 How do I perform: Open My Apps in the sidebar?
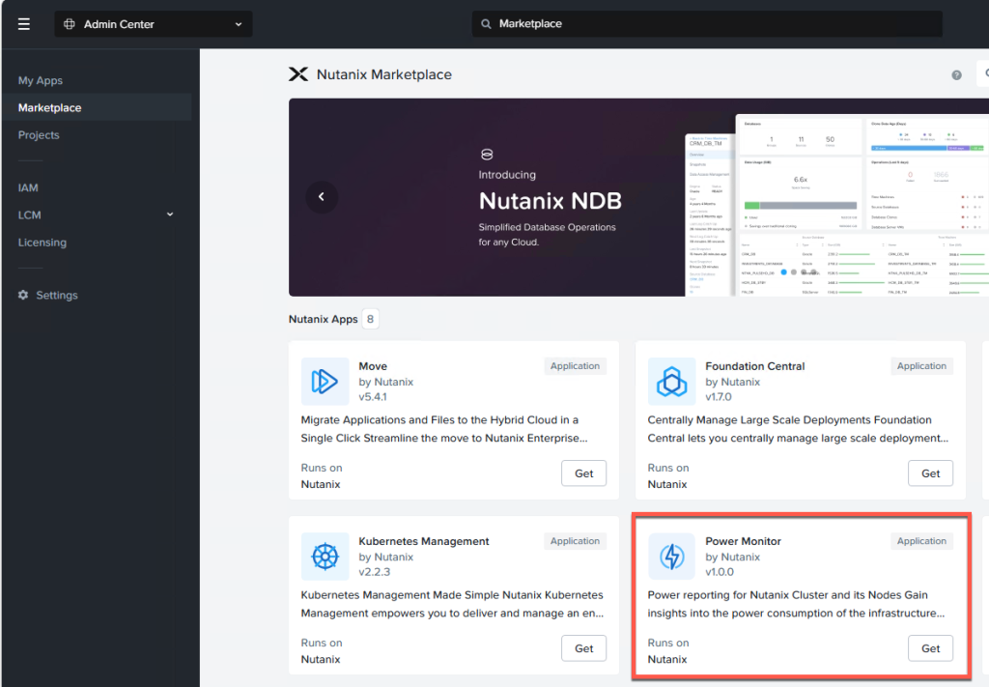tap(41, 81)
